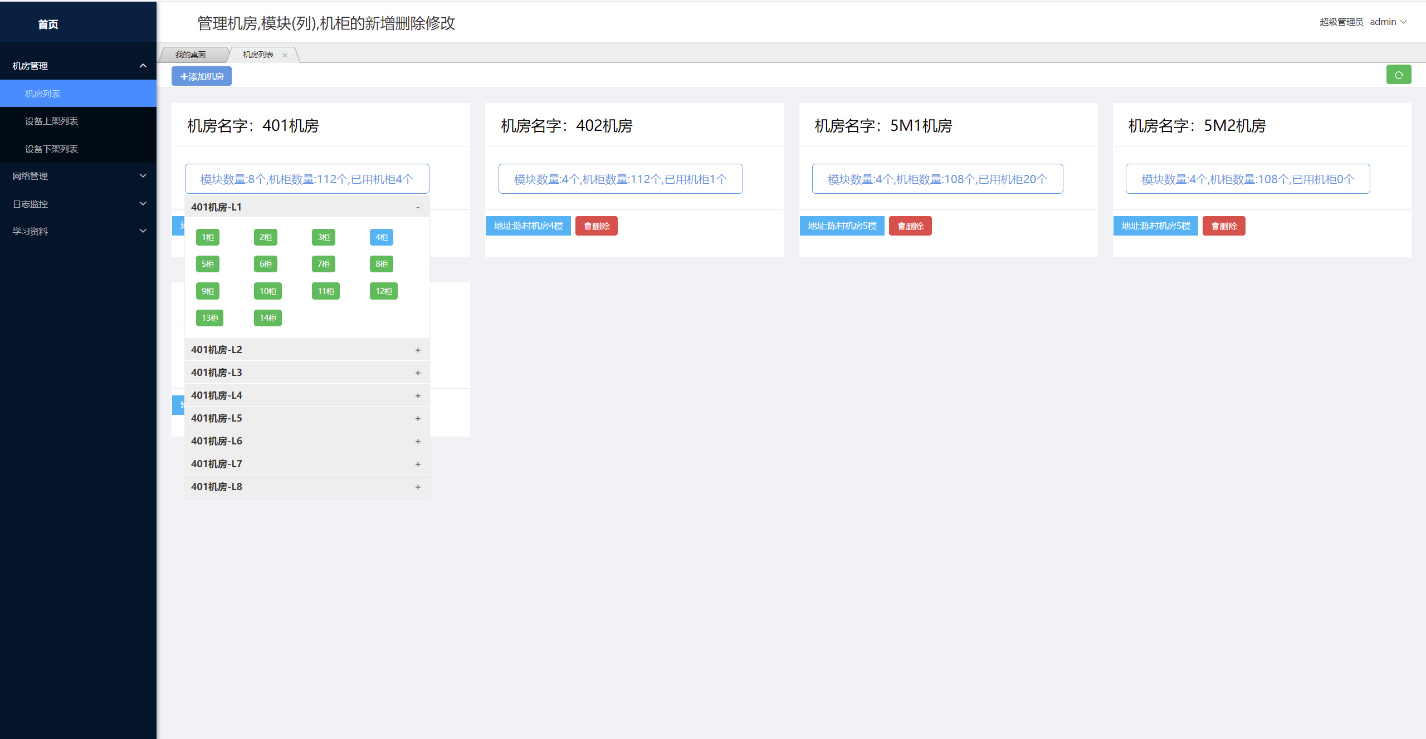Close the 机房列表 tab
1426x739 pixels.
point(285,55)
